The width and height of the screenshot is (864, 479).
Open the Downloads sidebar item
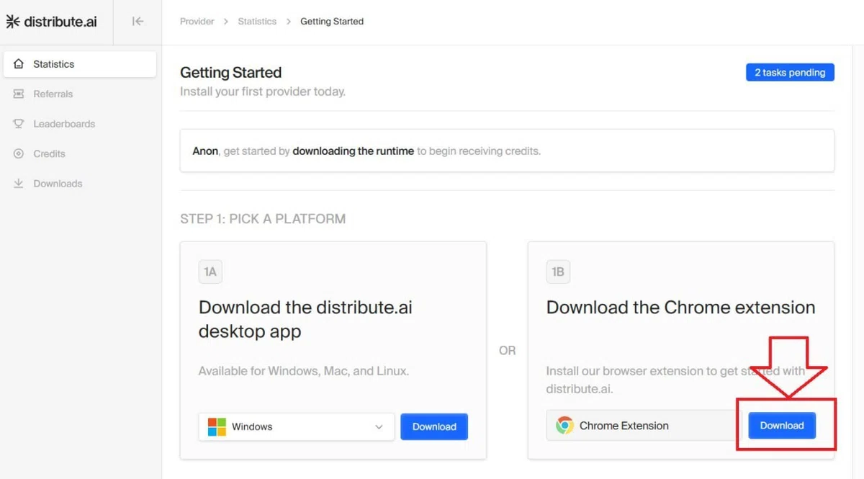click(x=80, y=184)
